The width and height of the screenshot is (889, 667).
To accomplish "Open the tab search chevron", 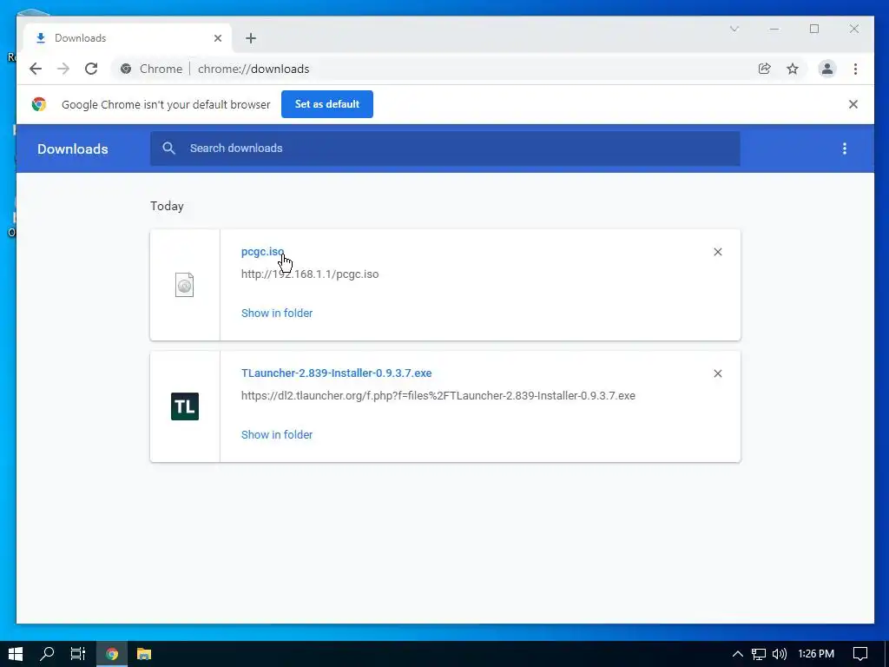I will (734, 29).
